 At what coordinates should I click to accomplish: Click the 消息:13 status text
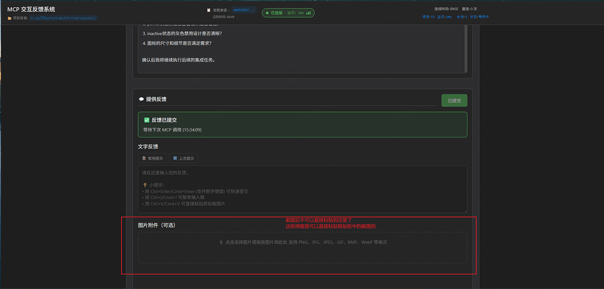click(428, 17)
